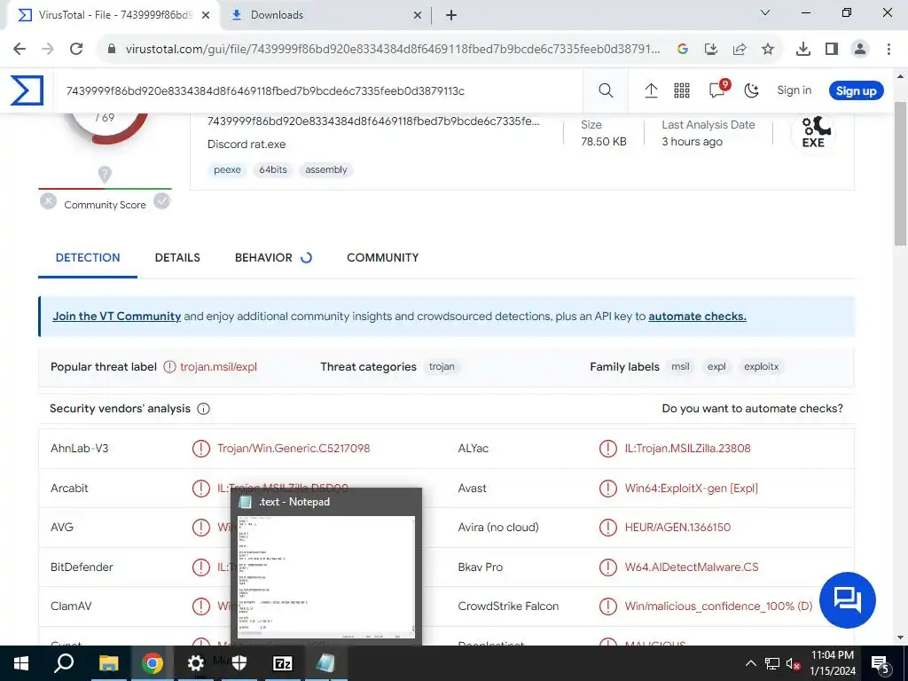The height and width of the screenshot is (681, 908).
Task: Bookmark this page with star icon
Action: 768,50
